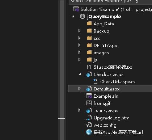The height and width of the screenshot is (140, 152).
Task: Click the text file icon for 51aspx源码必读.txt
Action: coord(89,67)
